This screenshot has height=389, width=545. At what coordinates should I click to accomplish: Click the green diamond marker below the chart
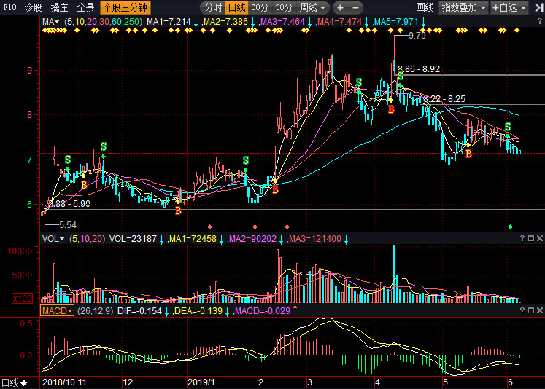click(510, 227)
